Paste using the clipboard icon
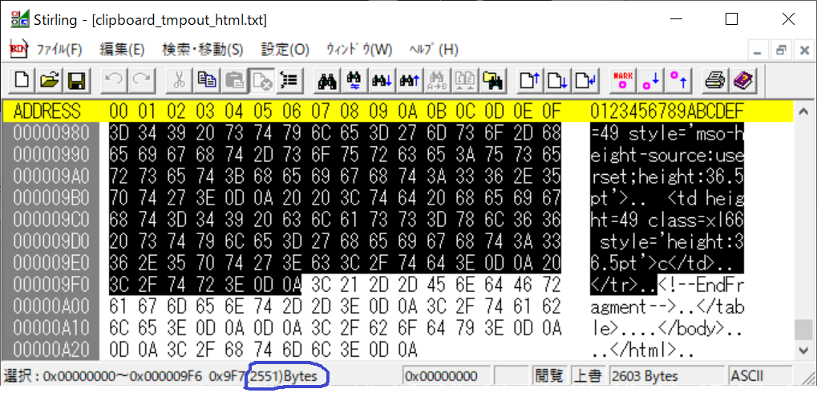This screenshot has width=817, height=401. (234, 80)
